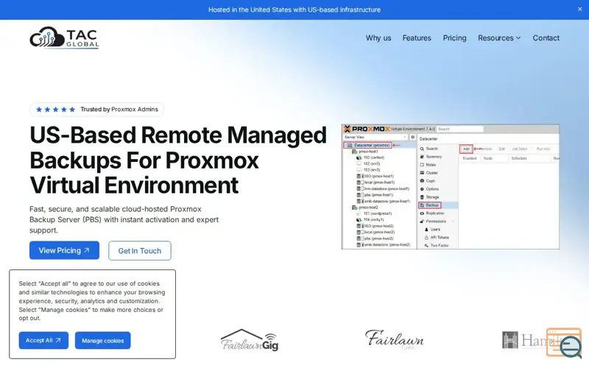
Task: Go to the Features section
Action: tap(417, 38)
